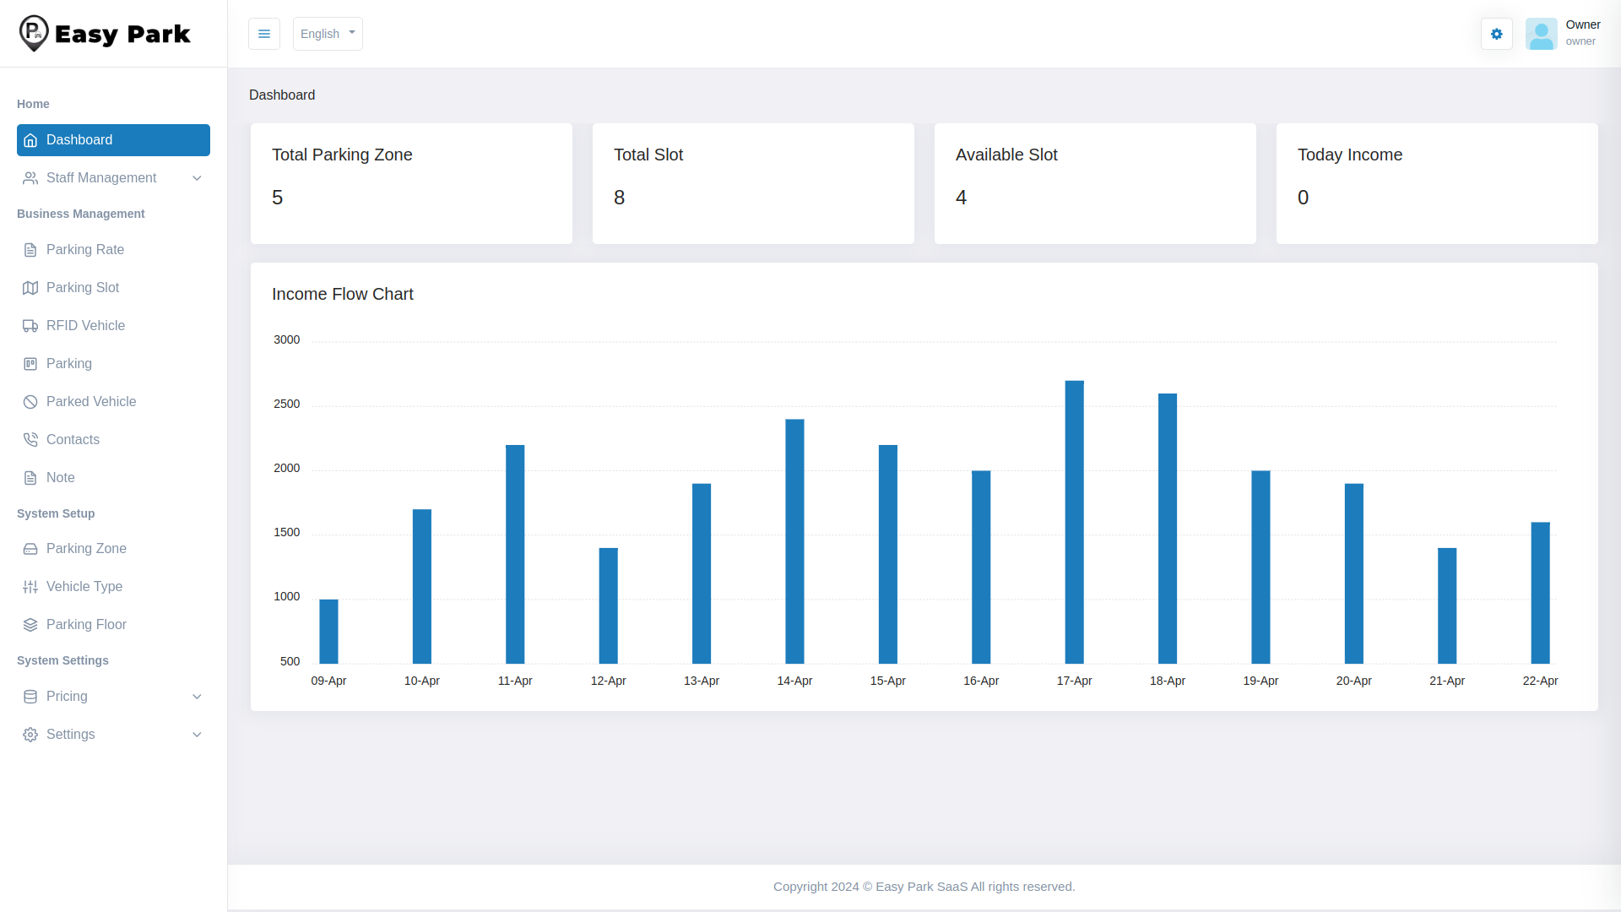1621x912 pixels.
Task: Click the Owner profile avatar
Action: pyautogui.click(x=1541, y=34)
